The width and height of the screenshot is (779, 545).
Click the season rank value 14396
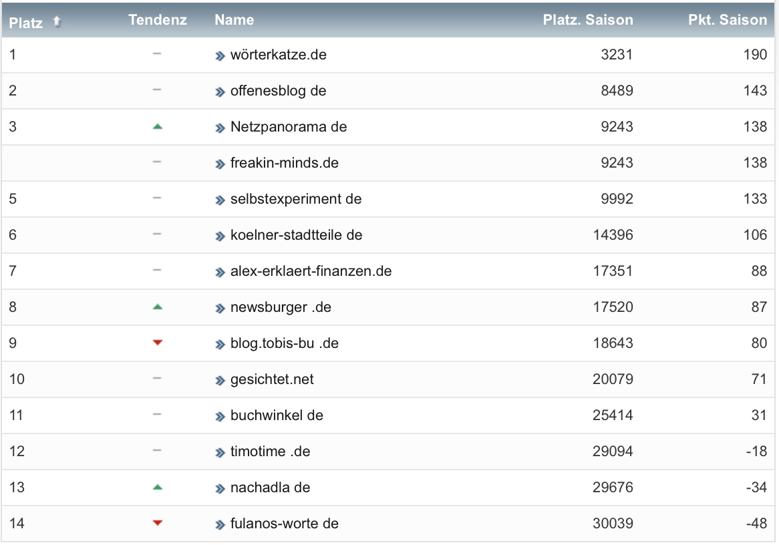click(x=613, y=235)
